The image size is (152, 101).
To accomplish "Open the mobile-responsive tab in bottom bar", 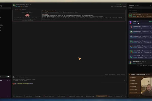I will pyautogui.click(x=49, y=96).
